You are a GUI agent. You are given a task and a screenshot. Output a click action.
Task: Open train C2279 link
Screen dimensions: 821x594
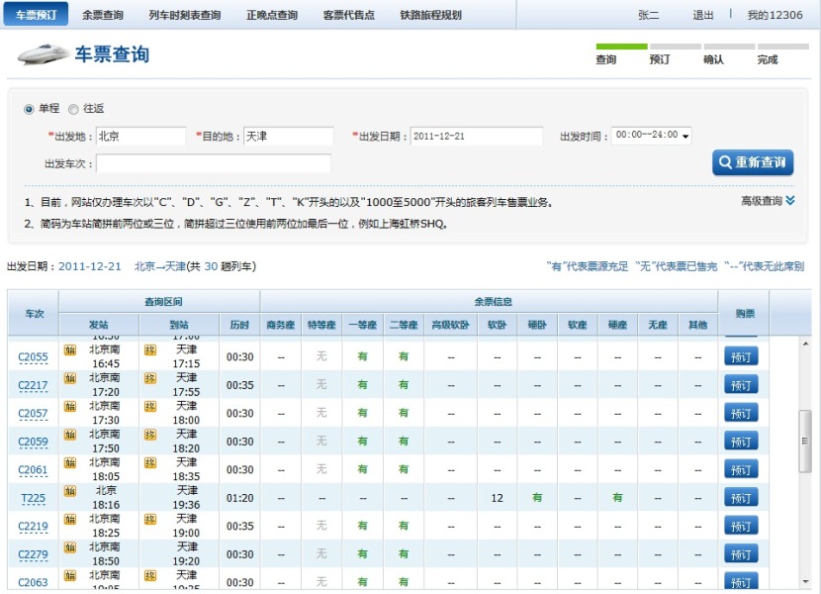[x=33, y=554]
